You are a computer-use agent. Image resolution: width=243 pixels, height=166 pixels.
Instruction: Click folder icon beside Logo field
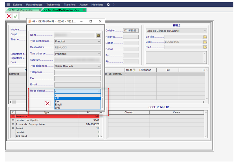point(205,42)
